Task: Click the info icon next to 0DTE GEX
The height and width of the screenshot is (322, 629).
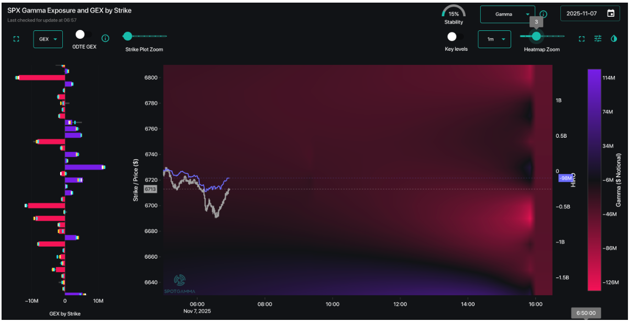Action: coord(105,38)
